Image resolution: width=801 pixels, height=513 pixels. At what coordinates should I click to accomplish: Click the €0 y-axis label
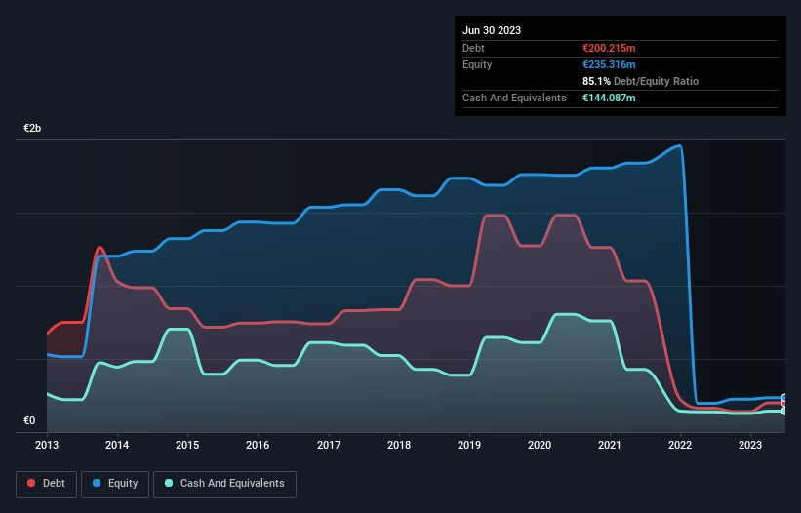[29, 420]
